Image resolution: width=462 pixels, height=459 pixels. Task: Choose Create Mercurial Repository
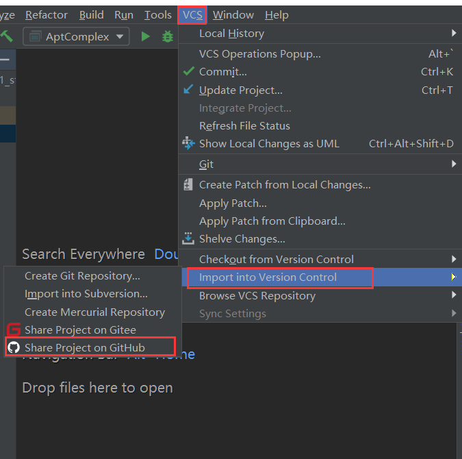coord(93,312)
